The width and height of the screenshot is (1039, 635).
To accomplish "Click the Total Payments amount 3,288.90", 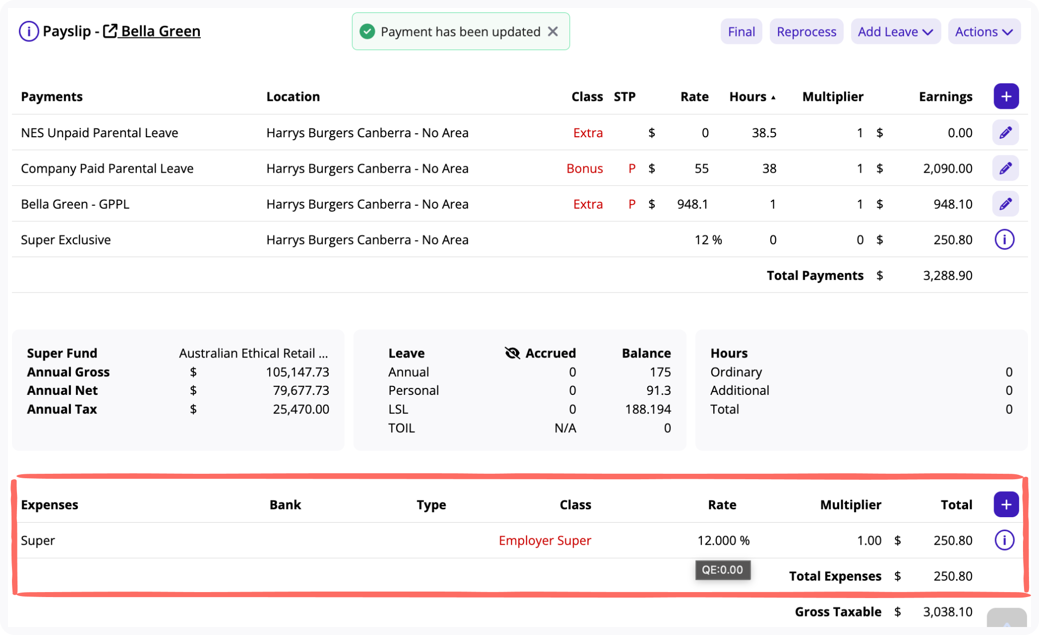I will pyautogui.click(x=947, y=276).
